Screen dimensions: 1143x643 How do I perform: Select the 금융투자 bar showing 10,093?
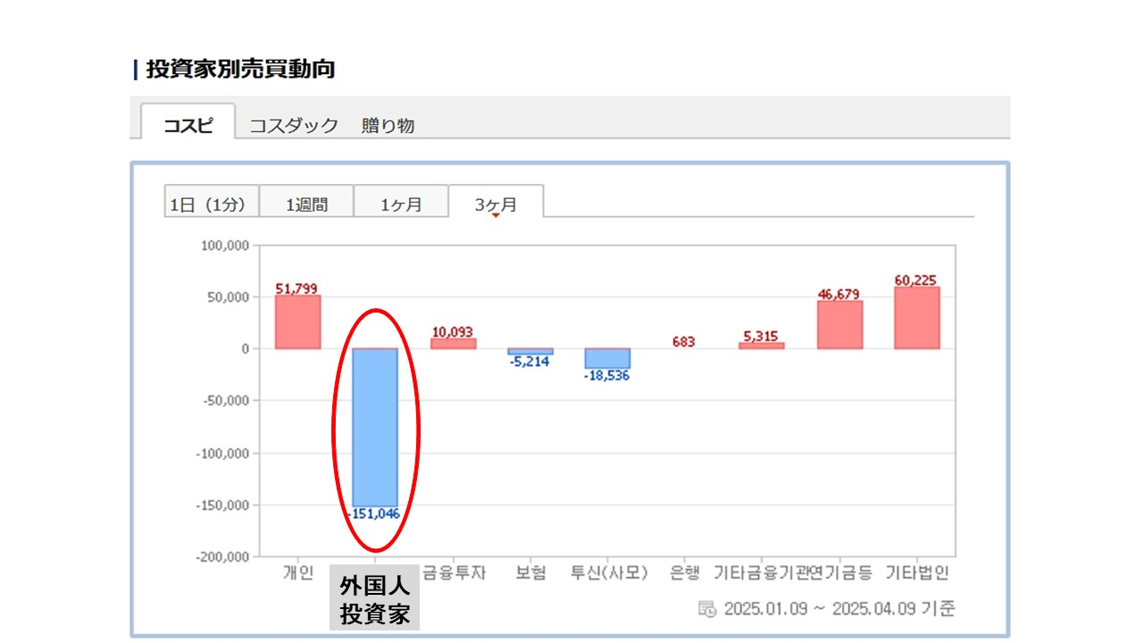point(453,343)
